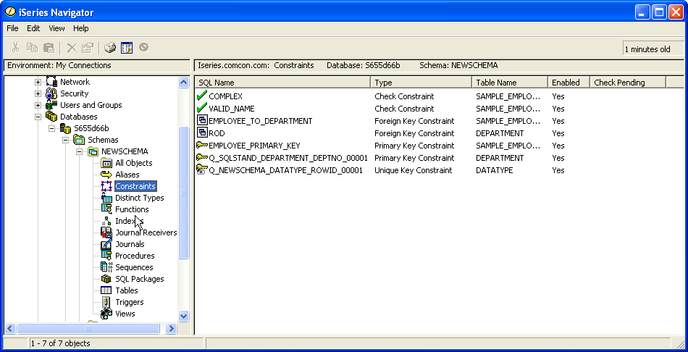Expand the Network tree node
This screenshot has height=352, width=688.
click(x=38, y=82)
